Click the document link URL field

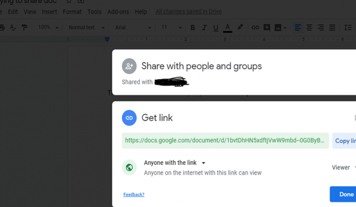point(225,141)
